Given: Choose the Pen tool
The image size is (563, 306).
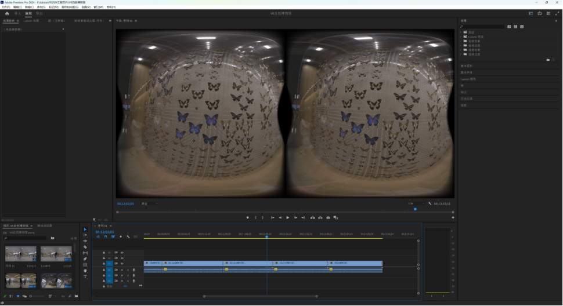Looking at the screenshot, I should point(85,258).
